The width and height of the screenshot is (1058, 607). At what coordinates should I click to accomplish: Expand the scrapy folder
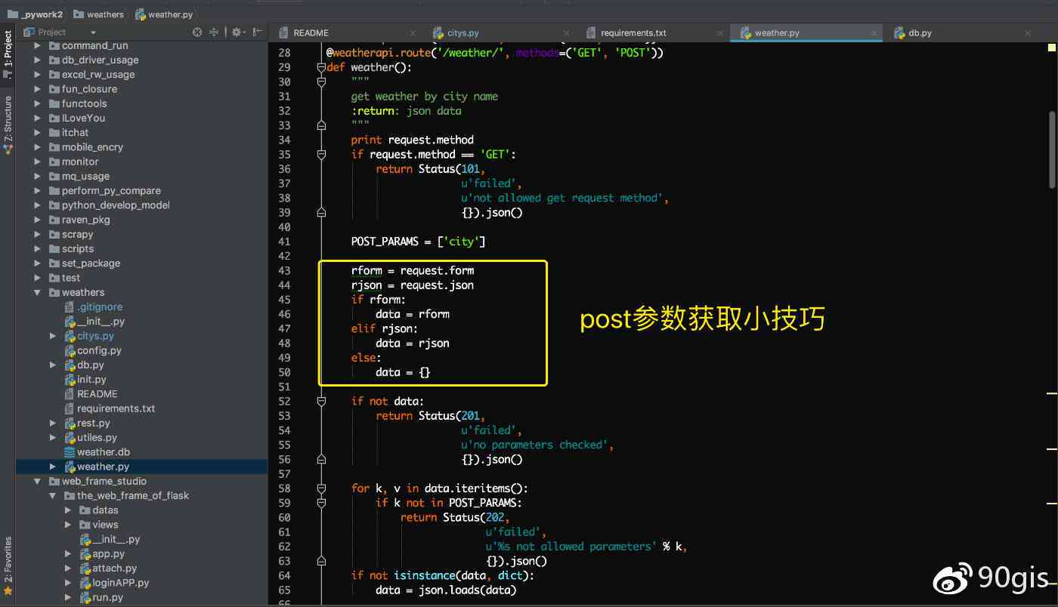(x=38, y=234)
